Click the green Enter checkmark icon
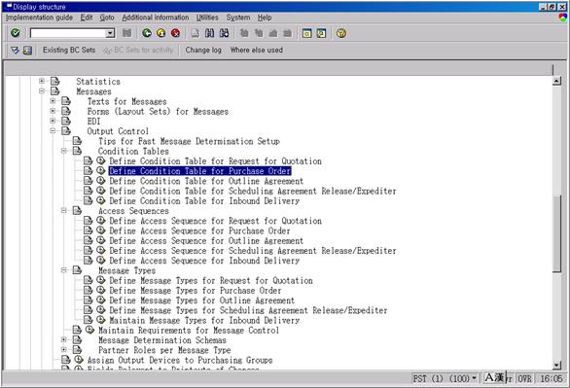The width and height of the screenshot is (570, 388). (x=16, y=33)
